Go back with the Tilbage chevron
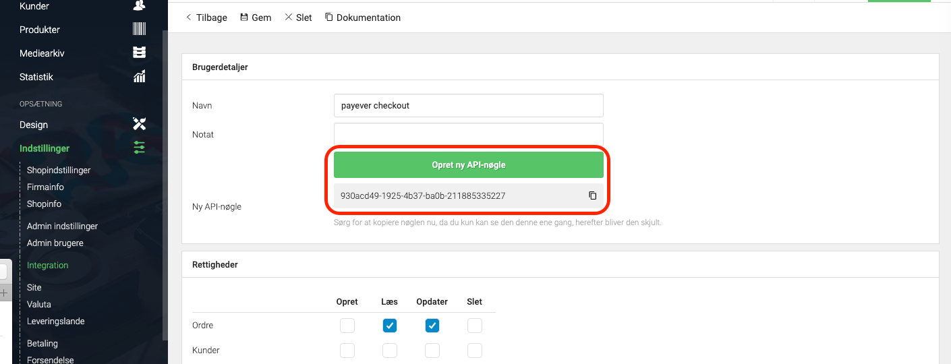The image size is (951, 364). [206, 18]
